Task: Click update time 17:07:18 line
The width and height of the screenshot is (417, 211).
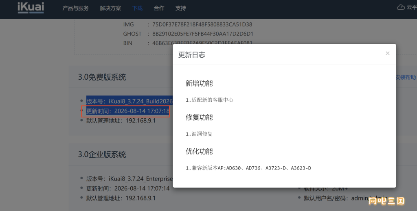Action: click(127, 111)
